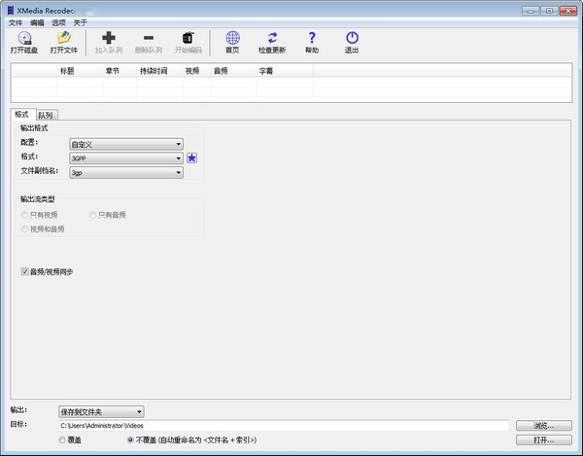Click the blue star favorite icon
Image resolution: width=583 pixels, height=456 pixels.
coord(192,158)
